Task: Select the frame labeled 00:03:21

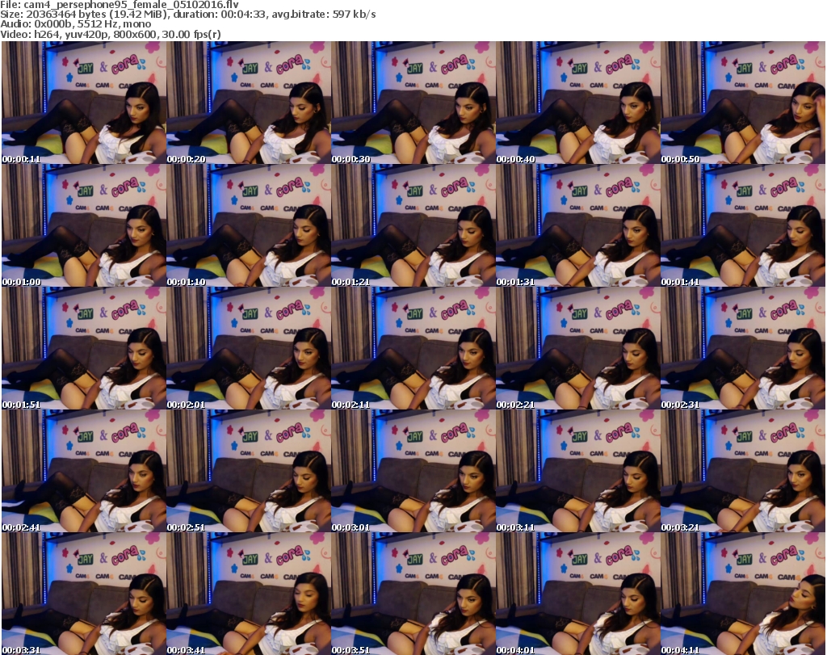Action: click(742, 472)
